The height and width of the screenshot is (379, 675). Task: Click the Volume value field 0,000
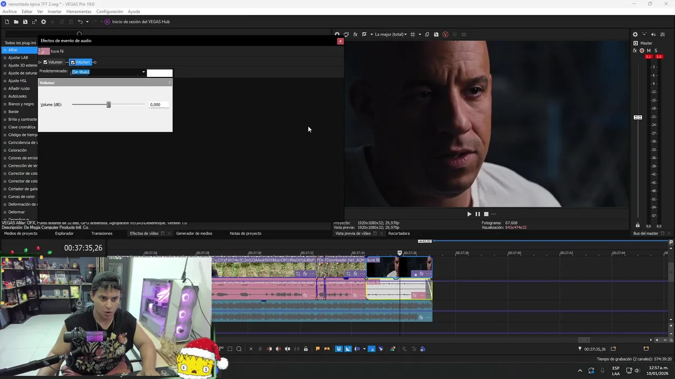coord(159,105)
